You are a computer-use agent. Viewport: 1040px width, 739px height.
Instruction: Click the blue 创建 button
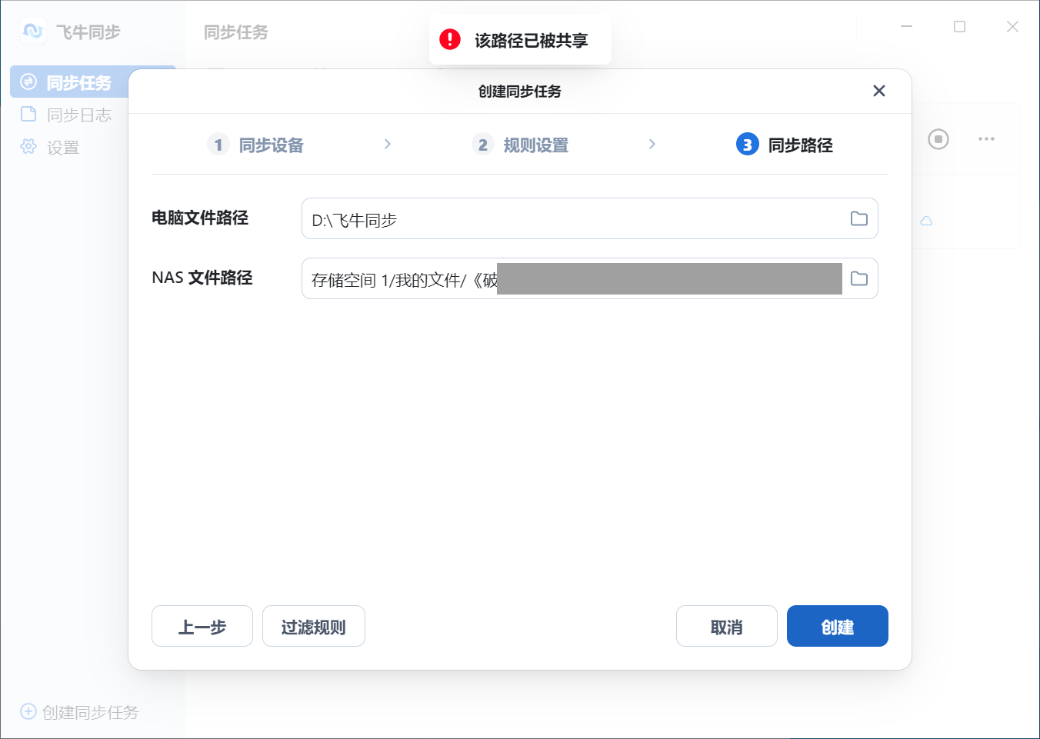coord(838,626)
